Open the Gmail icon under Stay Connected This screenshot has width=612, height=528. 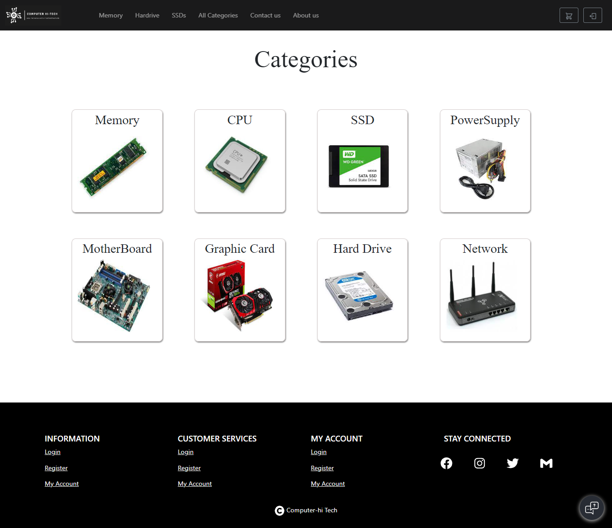[546, 463]
